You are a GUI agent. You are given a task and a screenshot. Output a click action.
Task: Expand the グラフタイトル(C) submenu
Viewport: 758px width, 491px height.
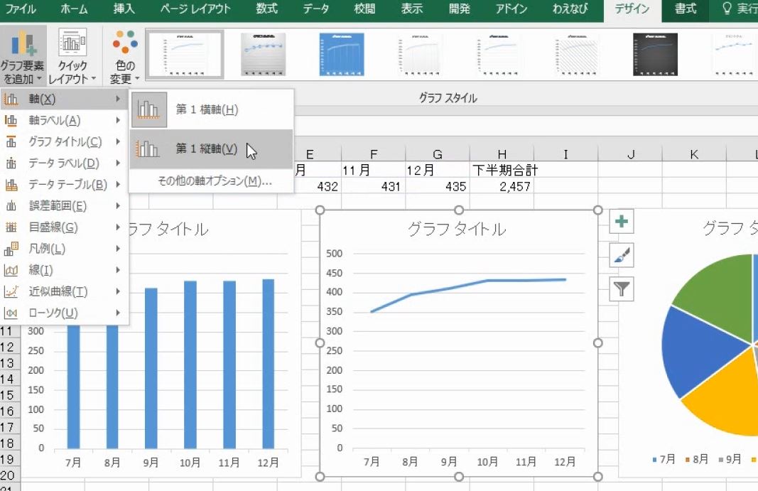(64, 141)
